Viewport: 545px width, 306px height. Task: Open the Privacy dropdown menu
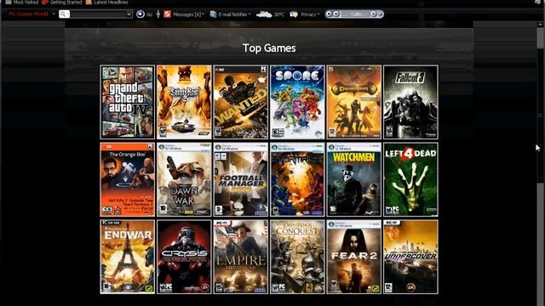click(x=310, y=14)
